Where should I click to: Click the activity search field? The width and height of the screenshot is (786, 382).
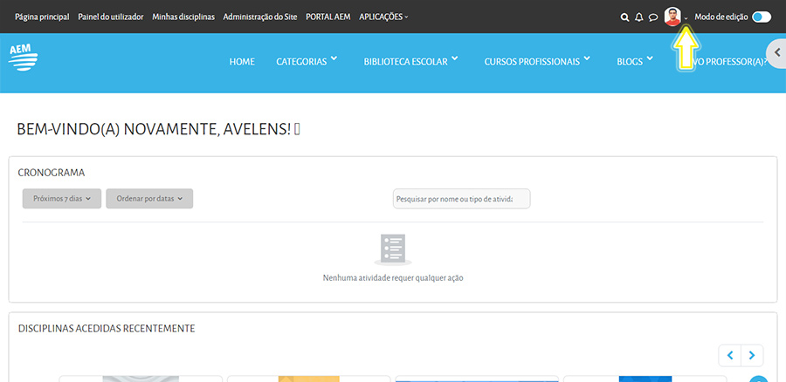coord(461,199)
